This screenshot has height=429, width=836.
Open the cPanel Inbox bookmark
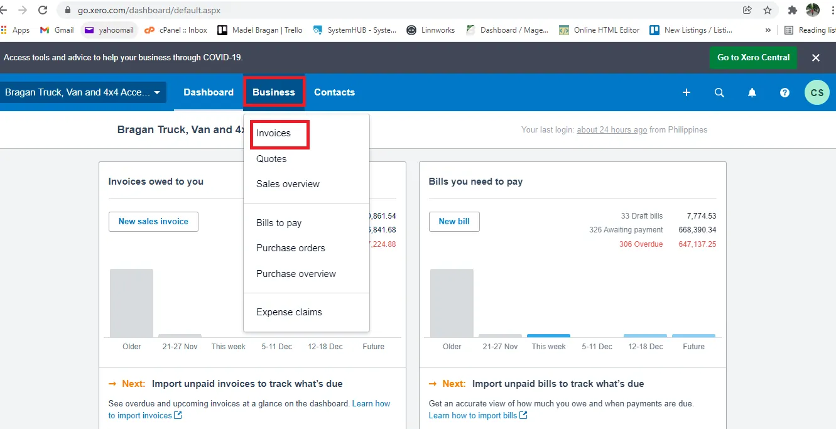click(176, 30)
